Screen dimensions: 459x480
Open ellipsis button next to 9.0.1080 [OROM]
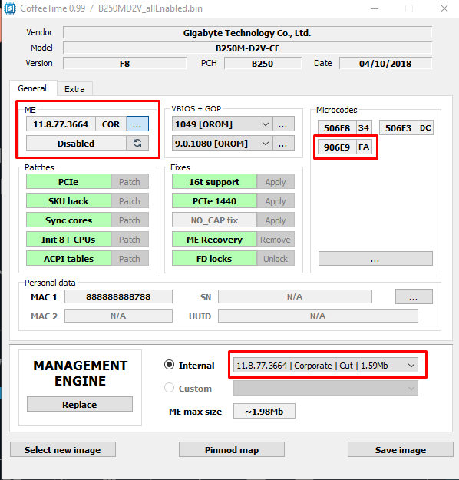click(x=283, y=143)
